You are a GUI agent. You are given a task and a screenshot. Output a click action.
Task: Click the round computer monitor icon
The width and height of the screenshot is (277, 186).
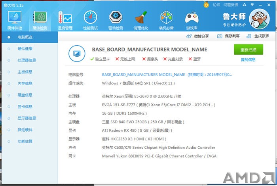pos(77,54)
